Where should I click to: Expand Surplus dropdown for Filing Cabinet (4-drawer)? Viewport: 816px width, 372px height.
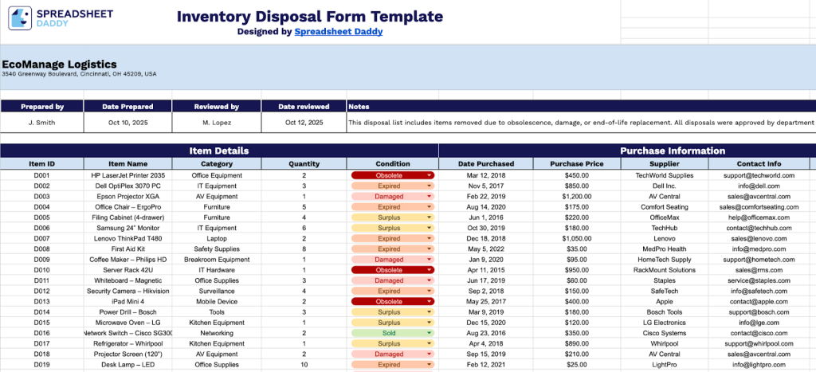[429, 217]
